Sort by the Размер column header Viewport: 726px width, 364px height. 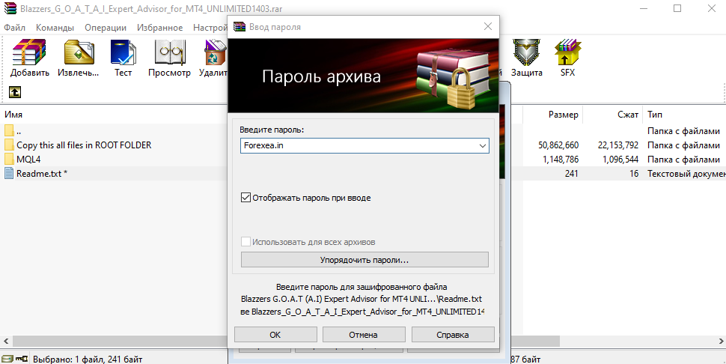point(563,115)
